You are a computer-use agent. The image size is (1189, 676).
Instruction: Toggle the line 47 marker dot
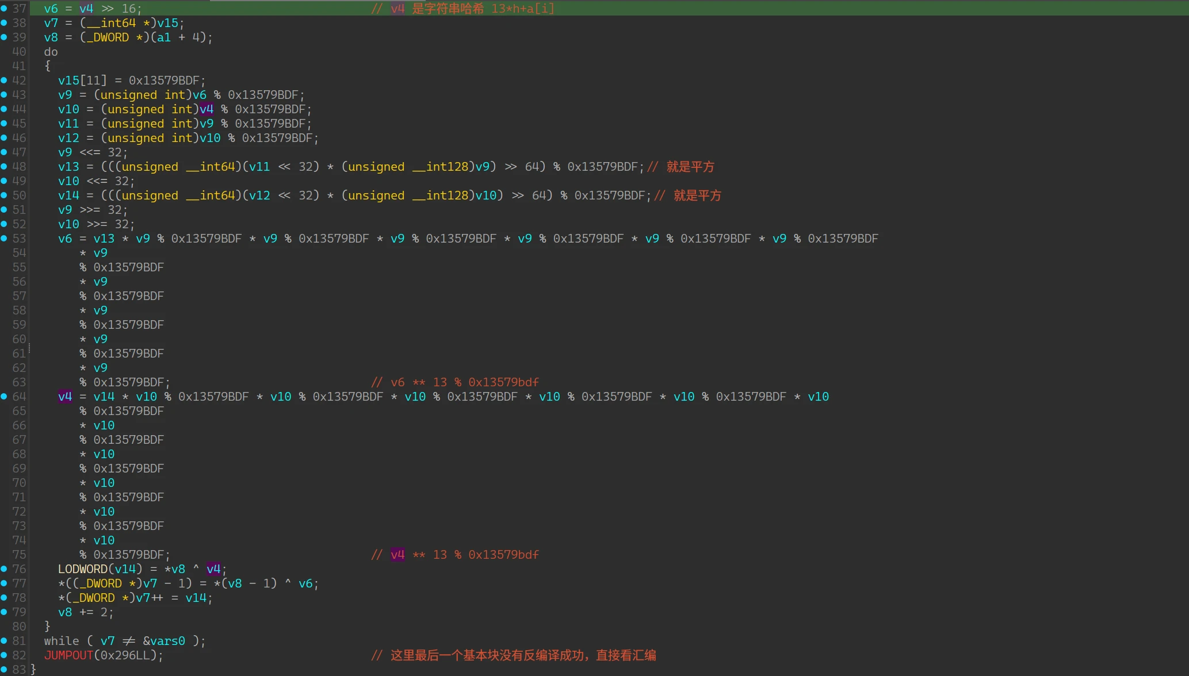(4, 152)
